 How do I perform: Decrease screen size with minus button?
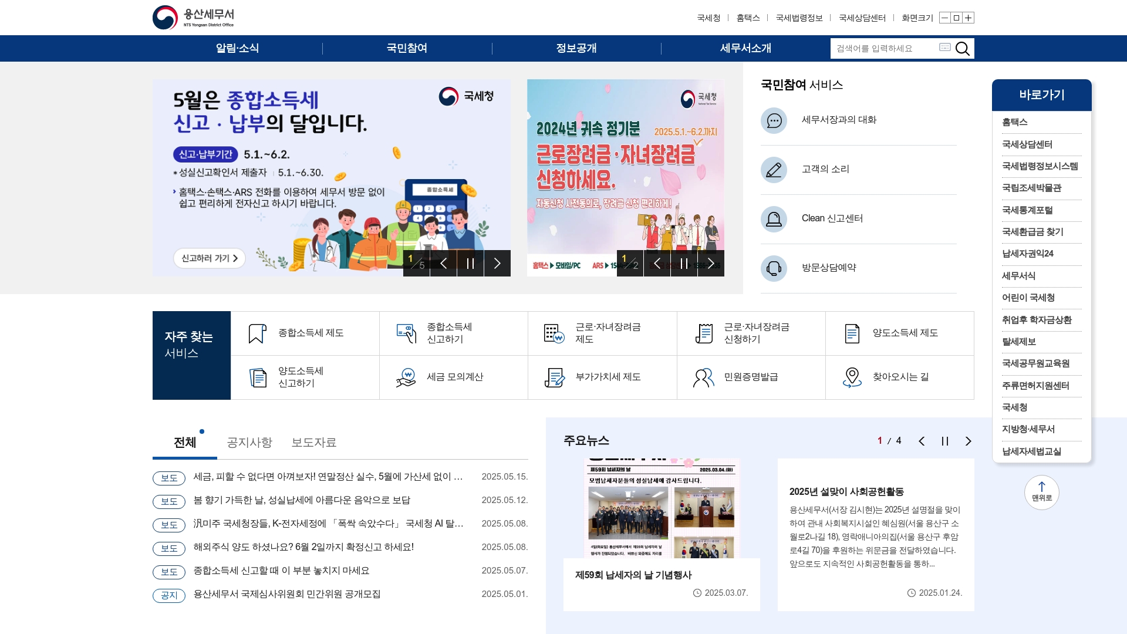point(944,18)
